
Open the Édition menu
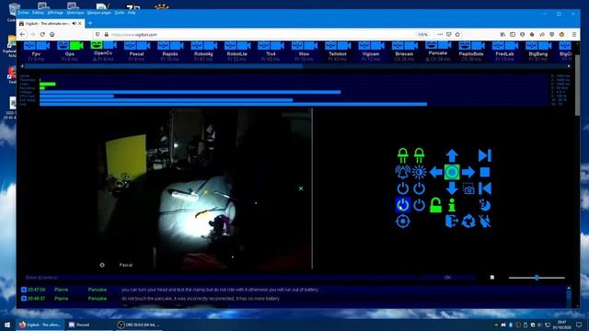point(38,13)
